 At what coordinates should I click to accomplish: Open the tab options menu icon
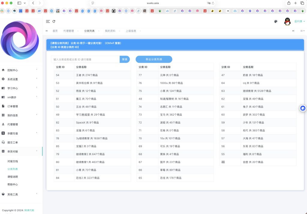303,31
